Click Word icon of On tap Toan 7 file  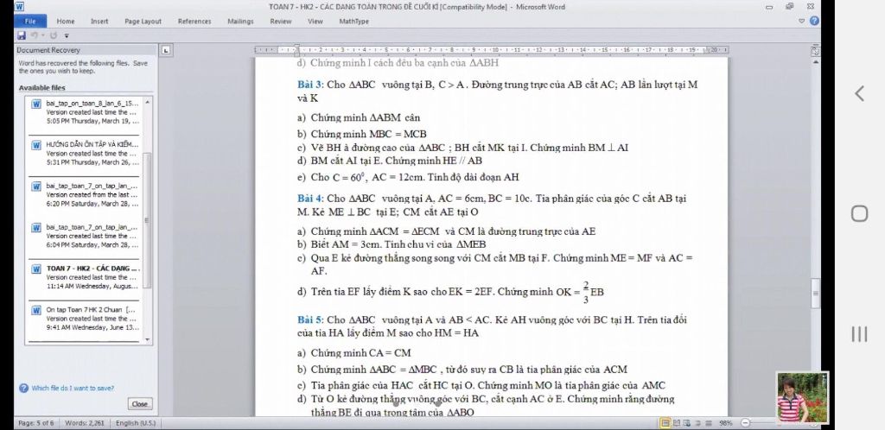36,310
